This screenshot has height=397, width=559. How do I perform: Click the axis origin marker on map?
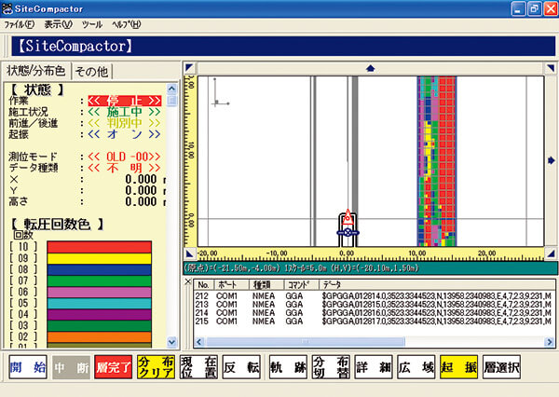pyautogui.click(x=221, y=93)
